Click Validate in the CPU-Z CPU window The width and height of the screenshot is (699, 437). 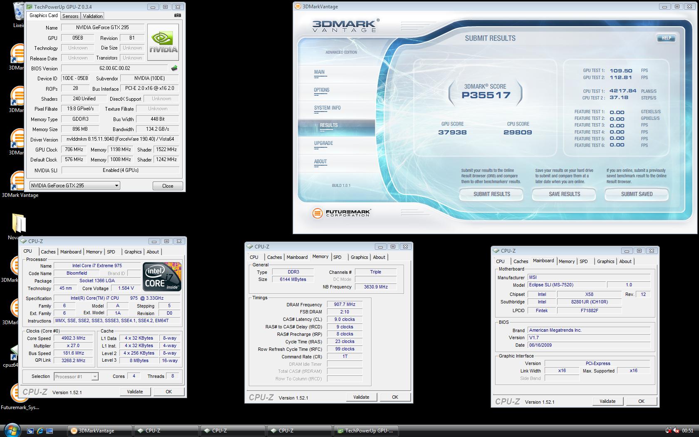[x=135, y=392]
